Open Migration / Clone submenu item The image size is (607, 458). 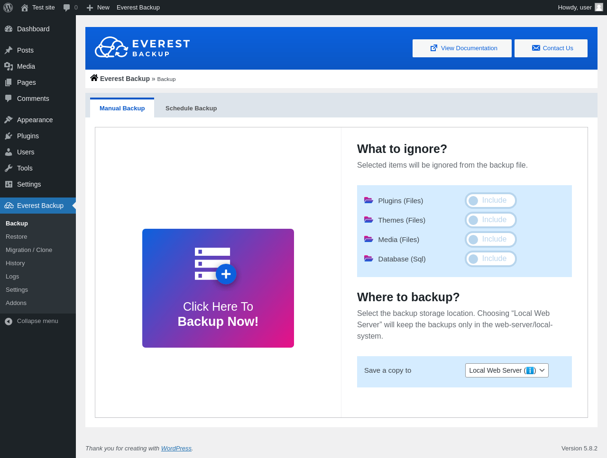click(x=38, y=250)
